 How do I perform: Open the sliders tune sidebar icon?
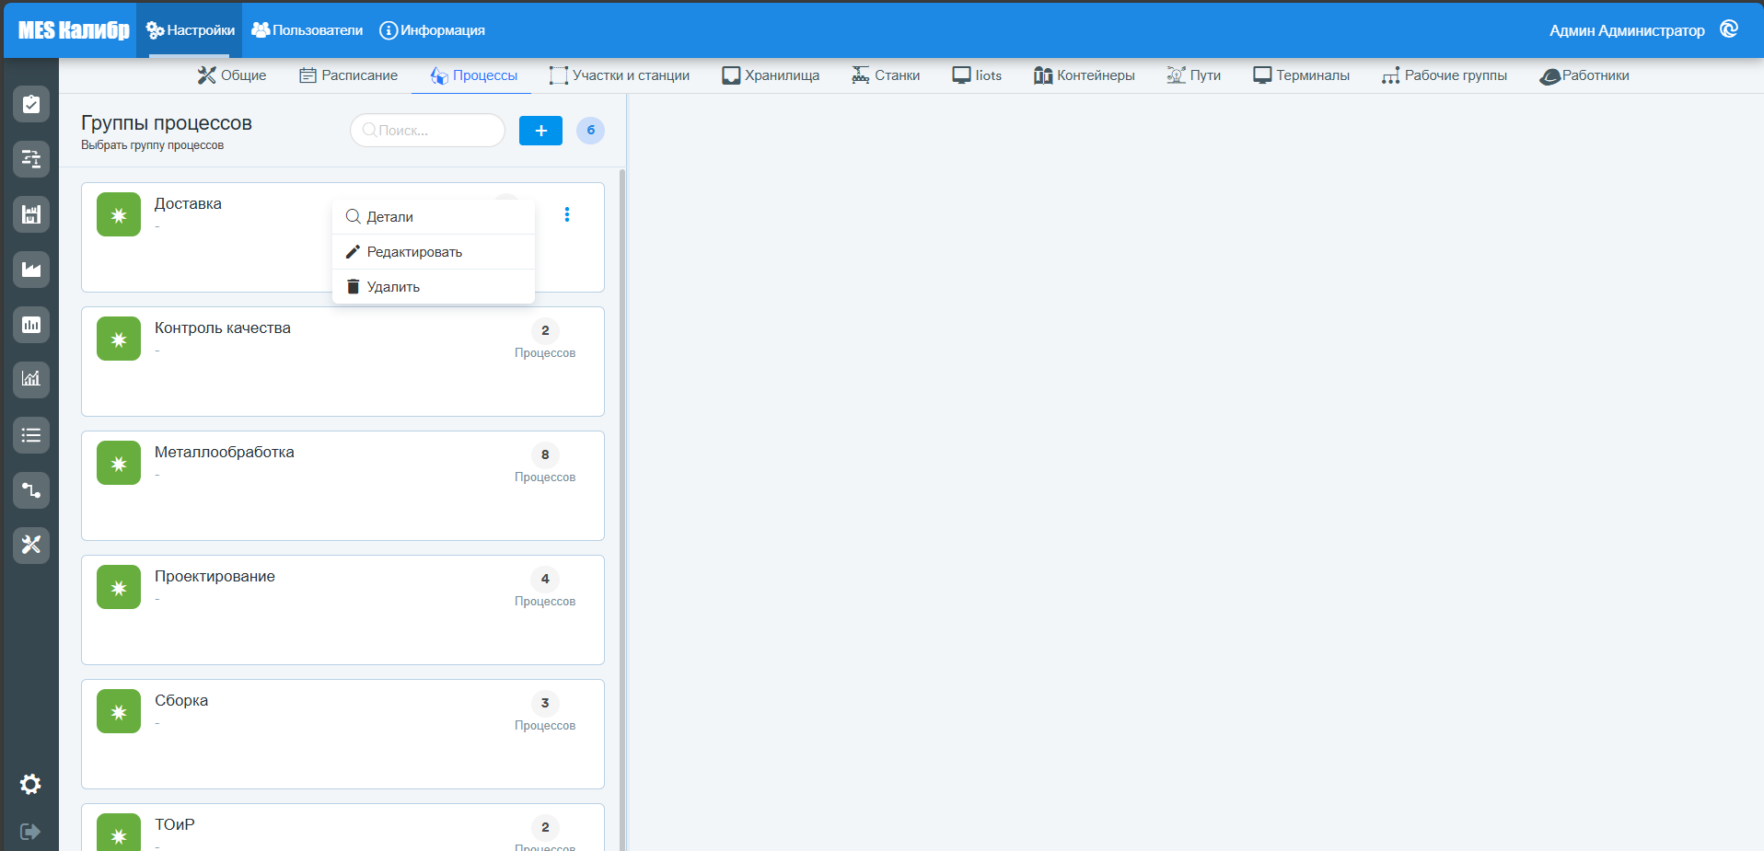point(31,159)
